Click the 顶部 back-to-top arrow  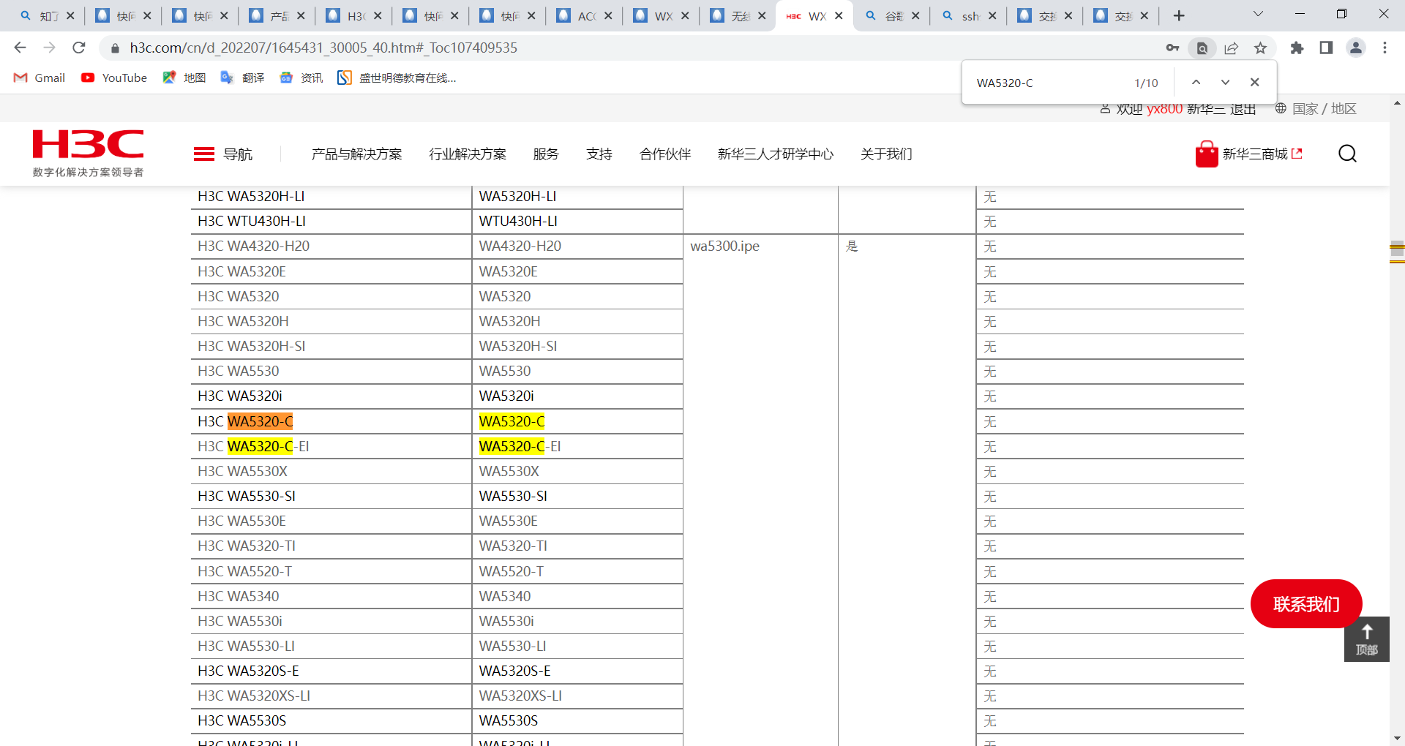[1366, 639]
